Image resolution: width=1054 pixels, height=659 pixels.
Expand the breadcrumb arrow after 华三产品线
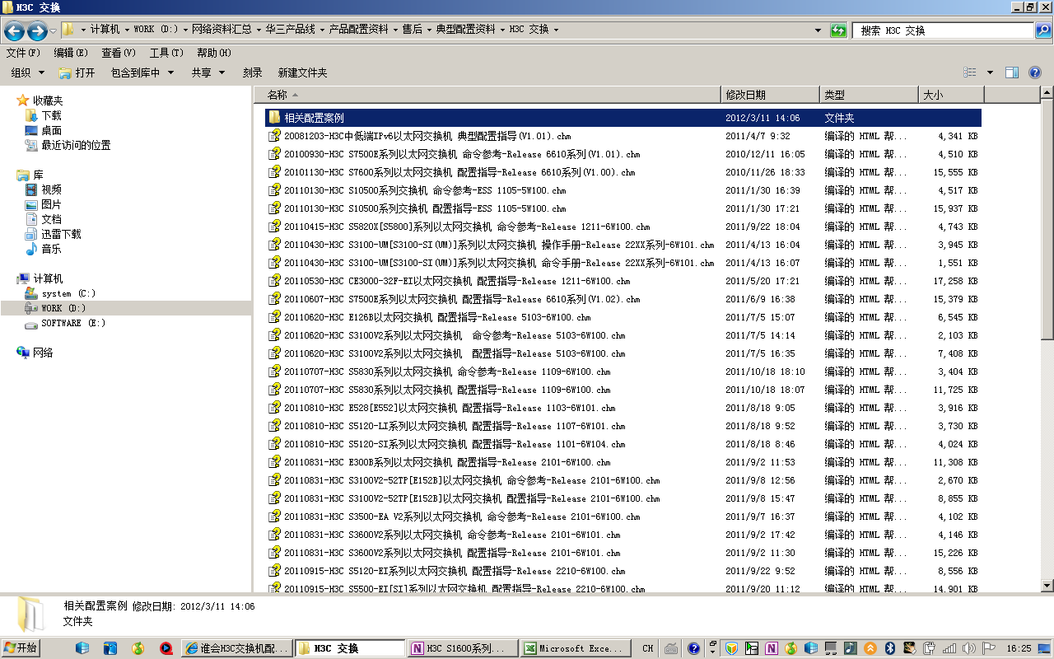click(322, 30)
